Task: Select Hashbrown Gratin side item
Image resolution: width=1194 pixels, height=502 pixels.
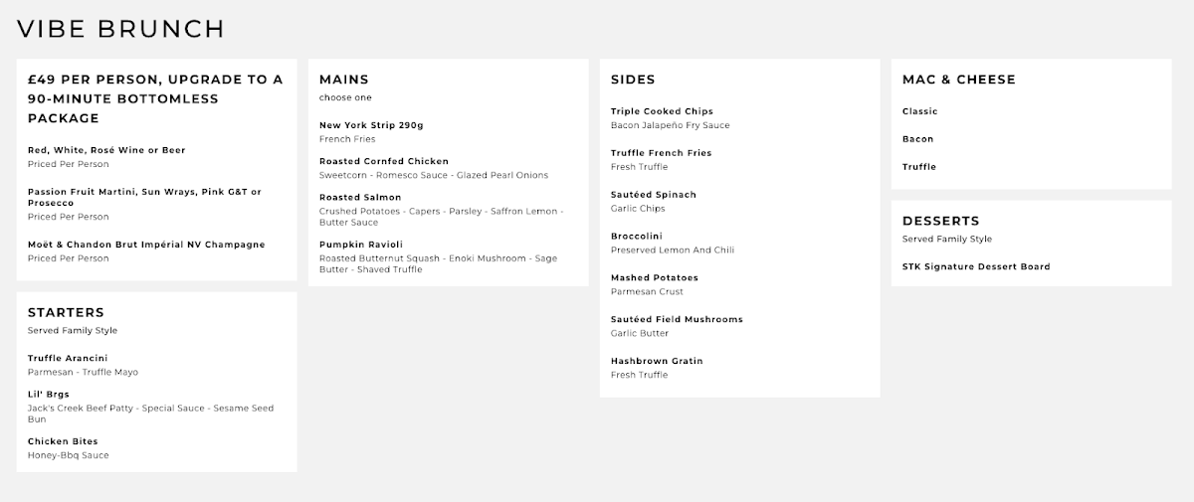Action: (x=656, y=361)
